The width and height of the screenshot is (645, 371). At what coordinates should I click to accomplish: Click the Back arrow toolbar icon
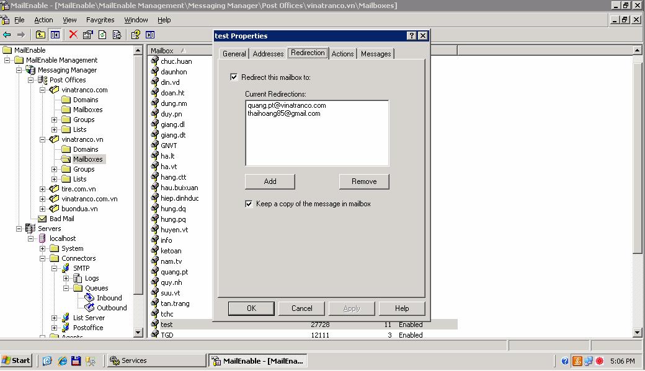[7, 35]
